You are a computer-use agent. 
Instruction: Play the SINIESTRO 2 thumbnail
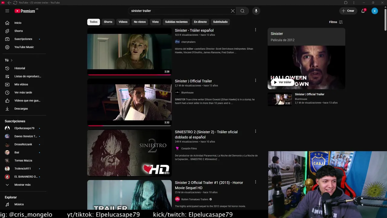click(x=129, y=153)
